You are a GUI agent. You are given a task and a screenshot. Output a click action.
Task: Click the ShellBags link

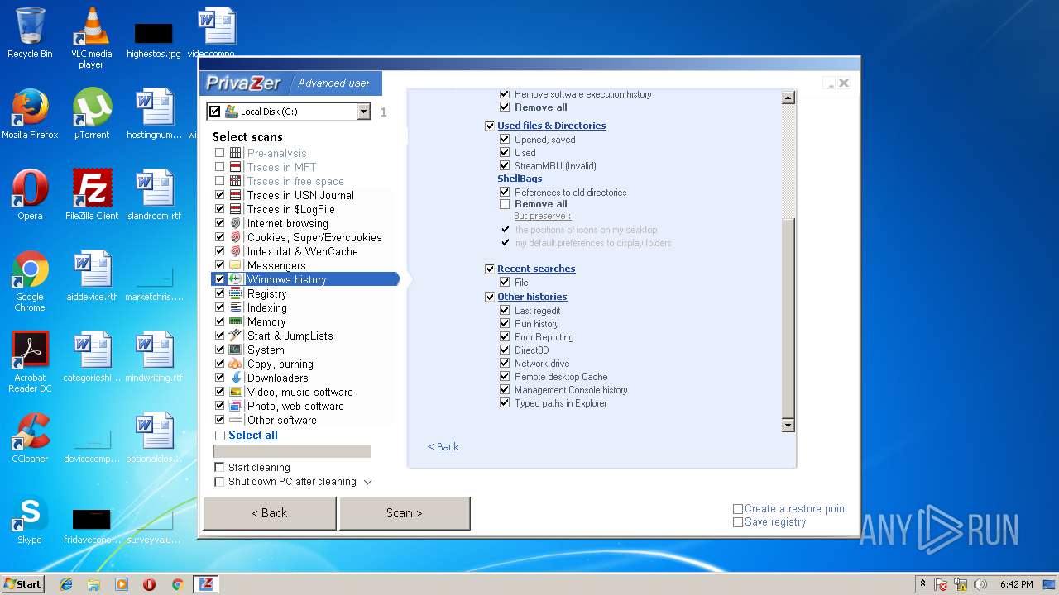520,178
